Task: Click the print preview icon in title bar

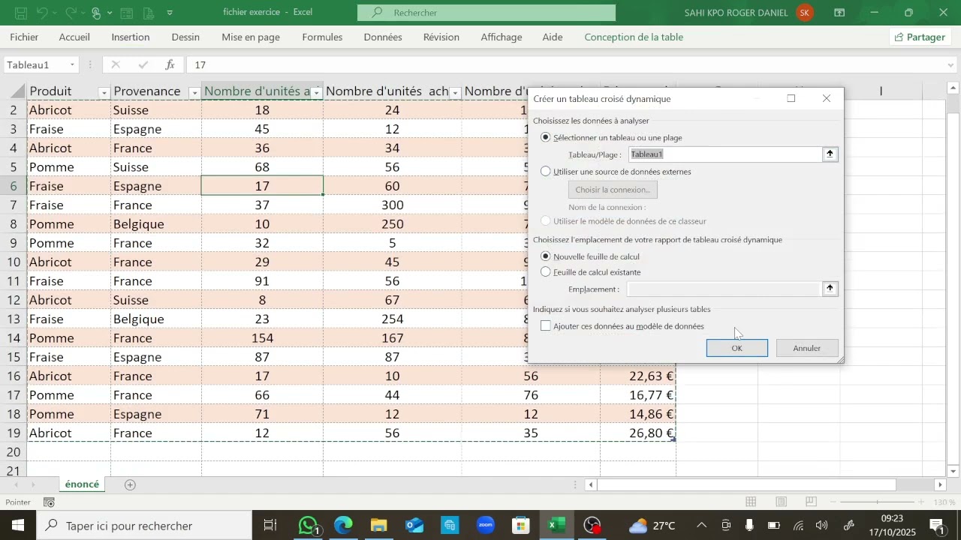Action: pos(148,13)
